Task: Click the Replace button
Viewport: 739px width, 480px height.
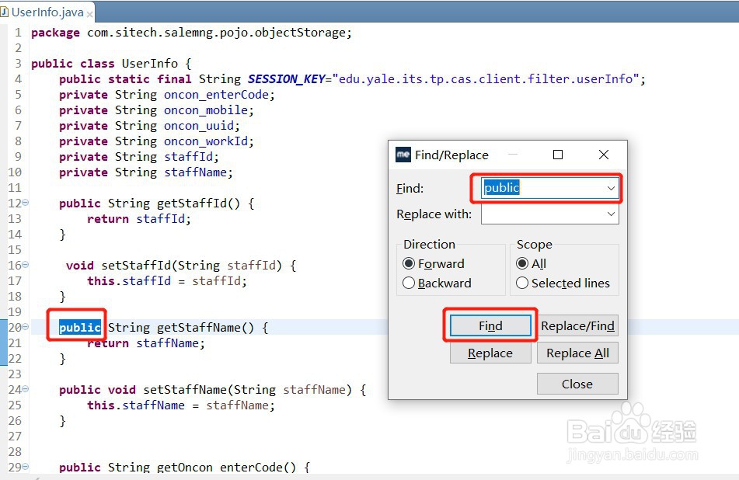Action: 490,353
